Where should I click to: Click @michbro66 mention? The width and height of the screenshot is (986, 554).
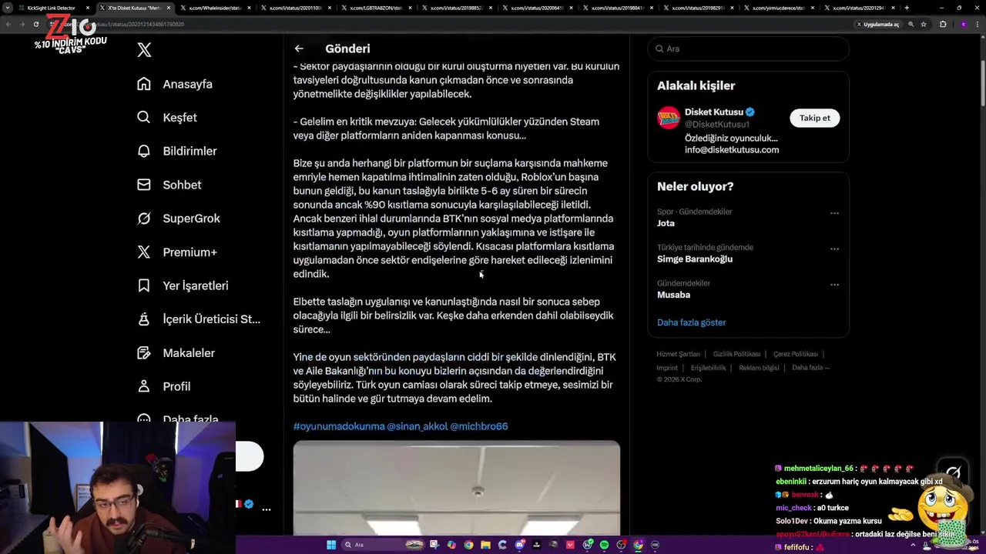pyautogui.click(x=478, y=426)
